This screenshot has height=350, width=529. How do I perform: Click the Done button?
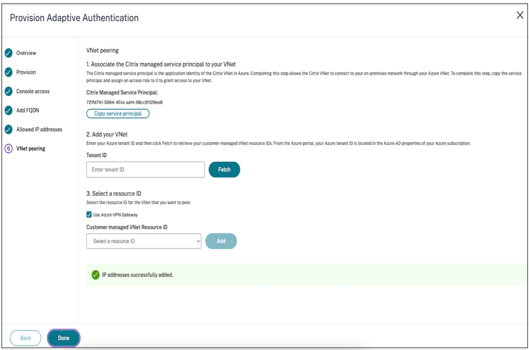(x=63, y=338)
